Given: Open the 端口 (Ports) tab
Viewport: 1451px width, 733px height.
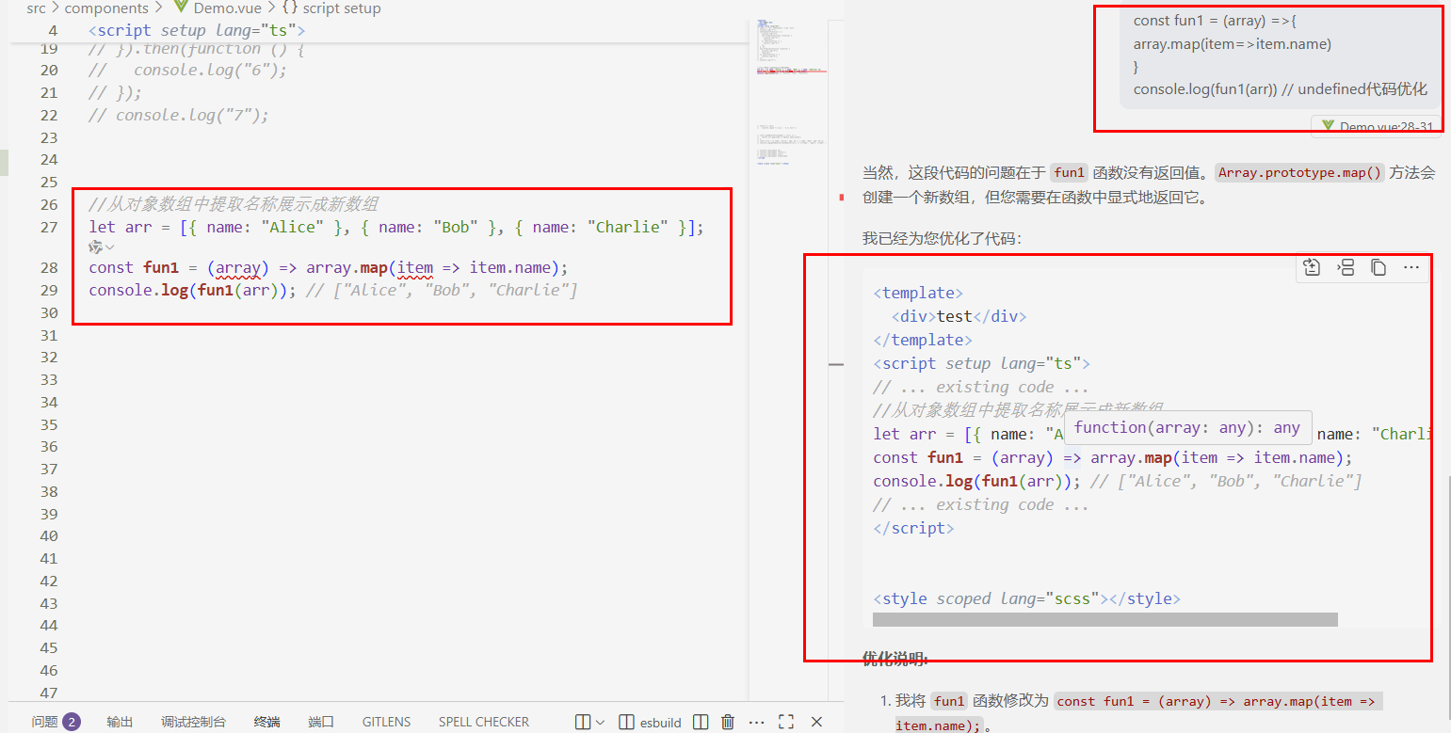Looking at the screenshot, I should [x=321, y=722].
